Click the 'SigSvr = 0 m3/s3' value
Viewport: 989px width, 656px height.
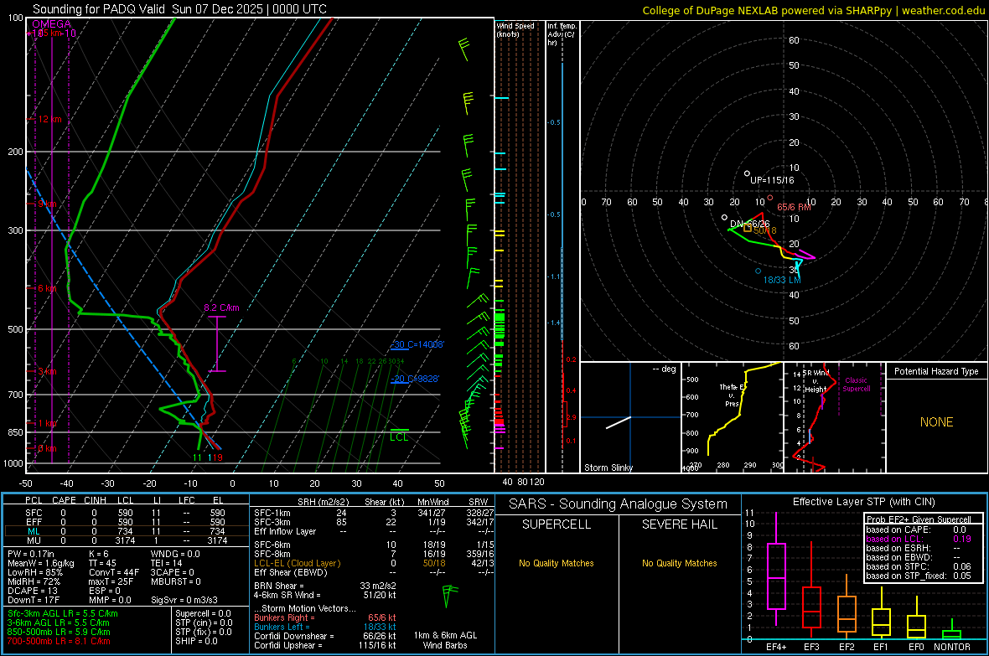click(184, 600)
